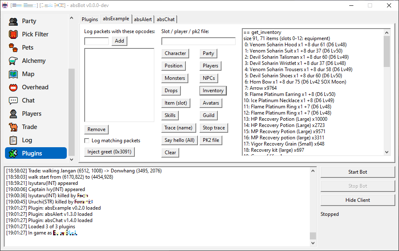Select the Trade camel icon
The image size is (399, 251).
tap(13, 127)
